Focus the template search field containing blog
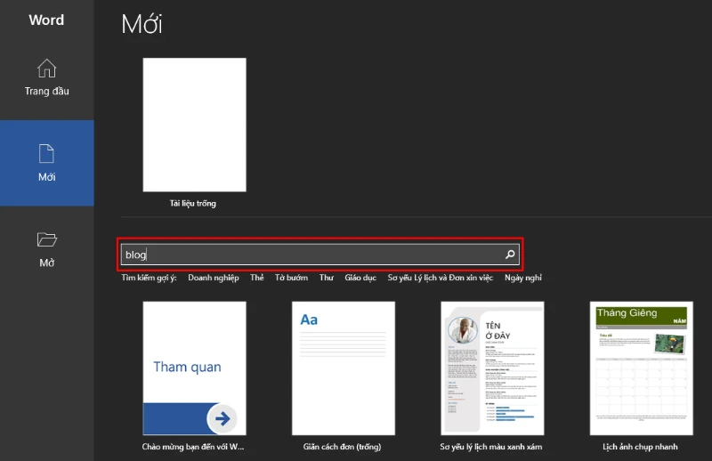 (x=320, y=255)
